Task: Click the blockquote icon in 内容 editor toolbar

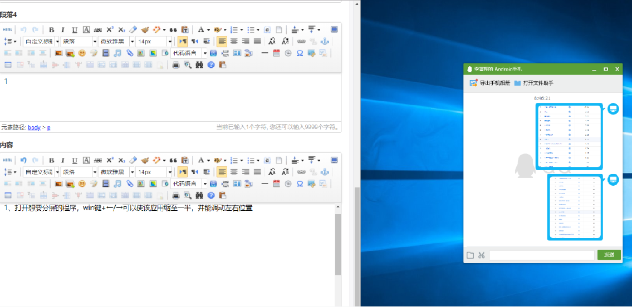Action: 173,160
